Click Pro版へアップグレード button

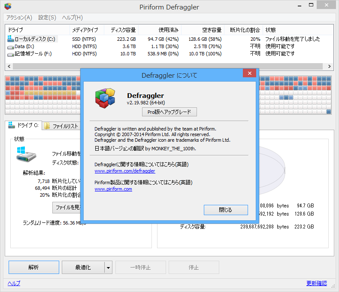click(x=169, y=112)
